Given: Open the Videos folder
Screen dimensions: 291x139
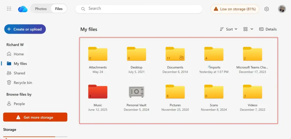Looking at the screenshot, I should click(x=252, y=92).
